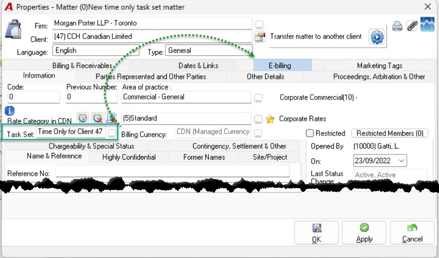Select the Highly Confidential tab

point(129,157)
